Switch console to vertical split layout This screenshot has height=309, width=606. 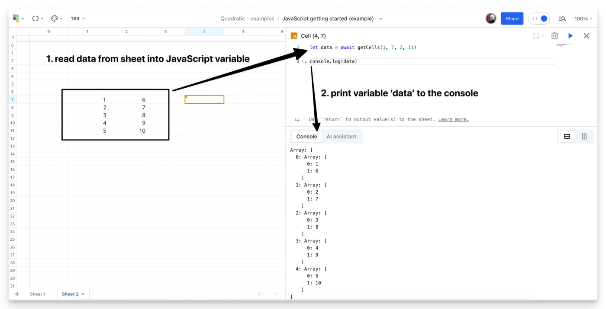coord(584,136)
